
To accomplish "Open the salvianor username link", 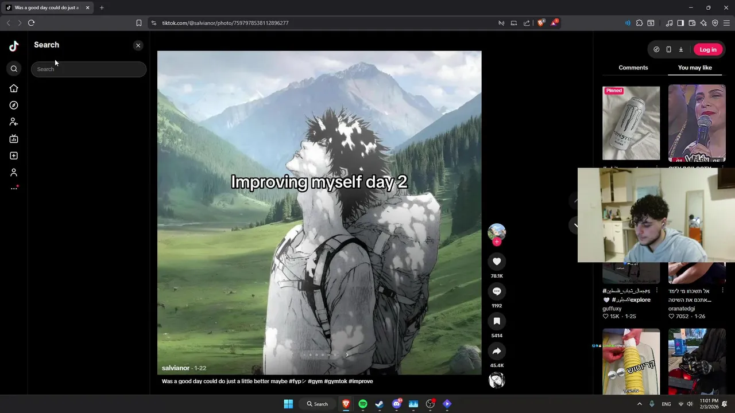I will (x=175, y=368).
